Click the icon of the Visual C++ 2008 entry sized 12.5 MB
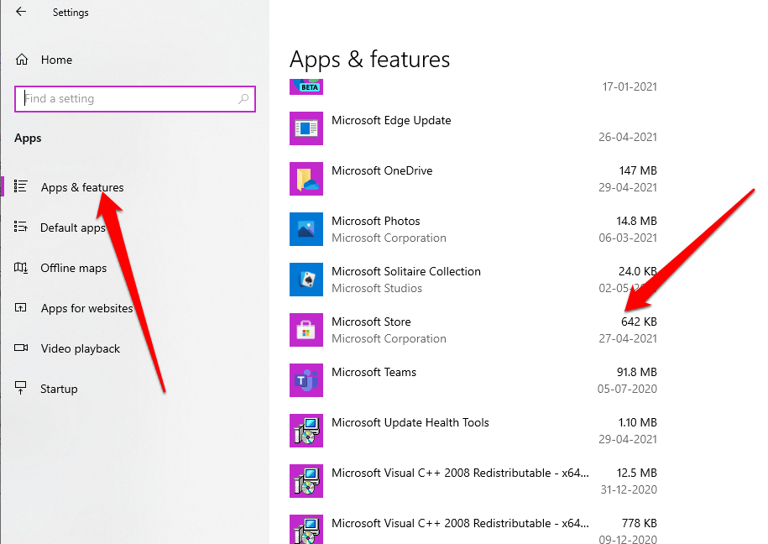768x544 pixels. (x=306, y=481)
